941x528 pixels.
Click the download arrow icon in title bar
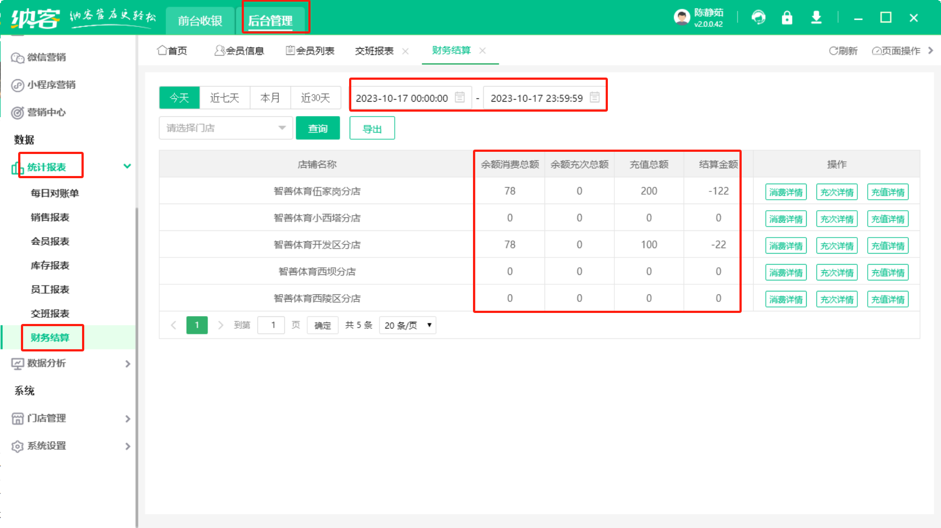click(x=816, y=18)
